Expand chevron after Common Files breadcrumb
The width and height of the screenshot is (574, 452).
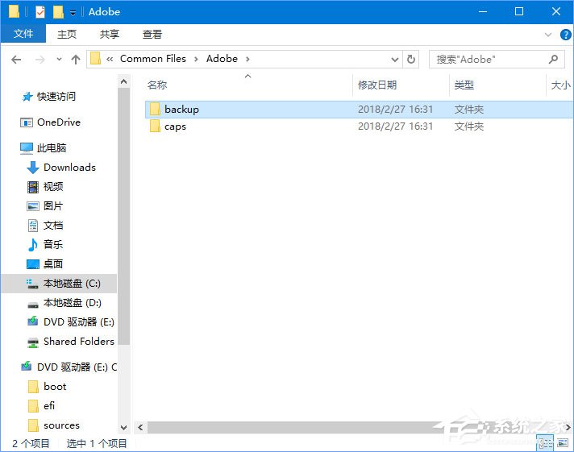tap(196, 60)
